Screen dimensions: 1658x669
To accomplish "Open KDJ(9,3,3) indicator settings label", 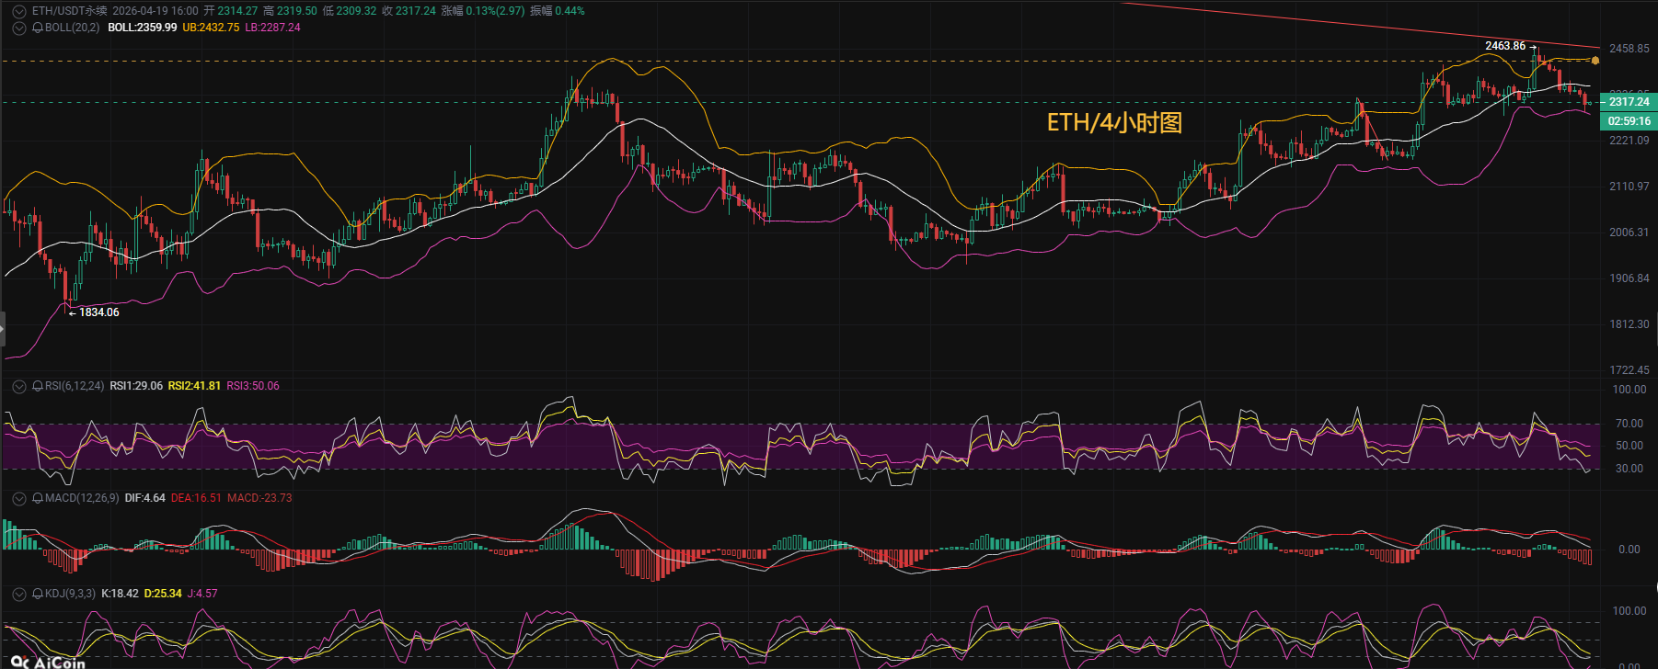I will 70,594.
